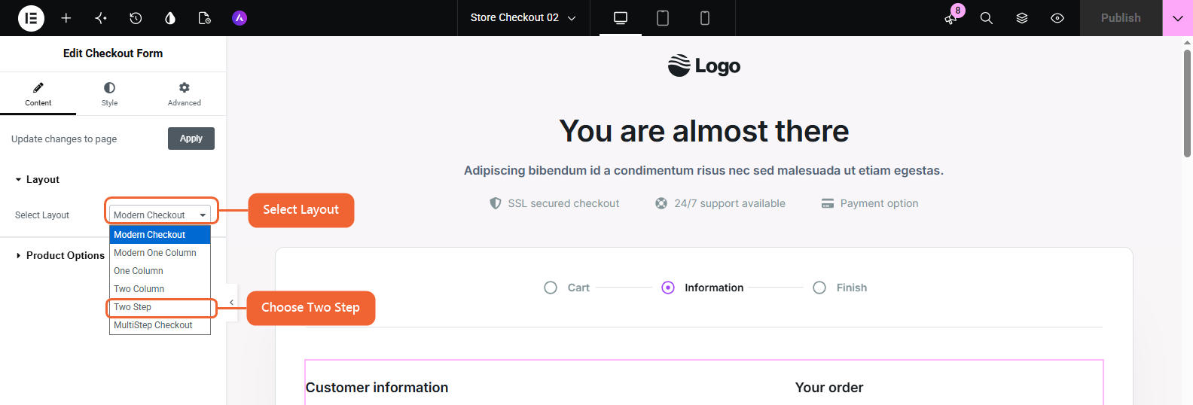Click the Apply button
Image resolution: width=1193 pixels, height=405 pixels.
pos(191,139)
